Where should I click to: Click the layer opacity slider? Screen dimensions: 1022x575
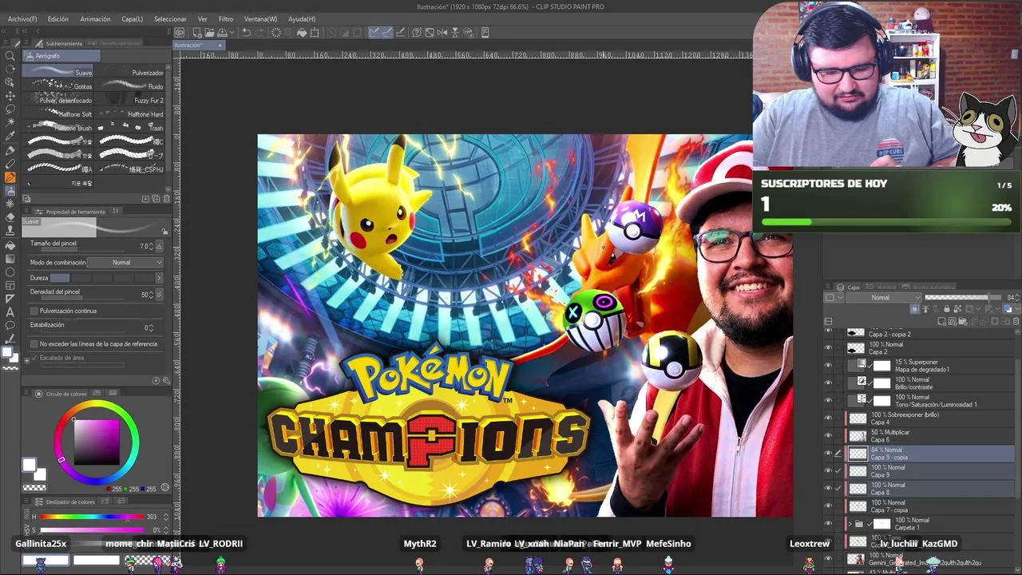click(962, 298)
